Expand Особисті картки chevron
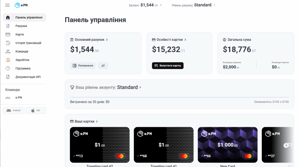The image size is (298, 167). (x=185, y=40)
